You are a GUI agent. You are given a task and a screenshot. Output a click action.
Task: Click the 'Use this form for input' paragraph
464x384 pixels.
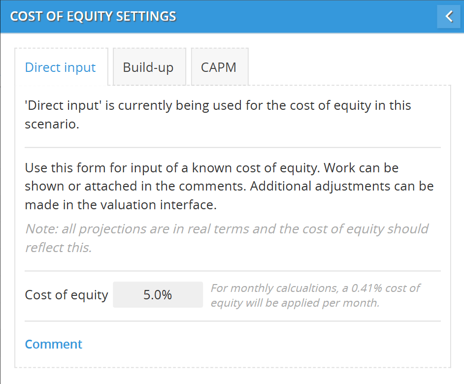point(229,186)
